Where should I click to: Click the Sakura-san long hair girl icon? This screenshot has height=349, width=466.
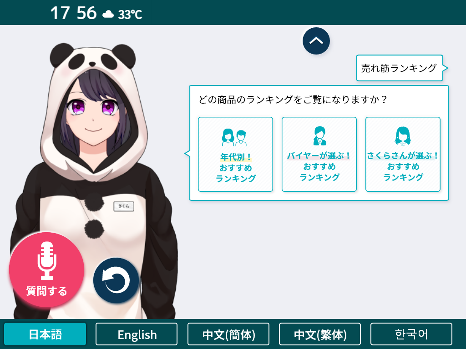pos(403,136)
